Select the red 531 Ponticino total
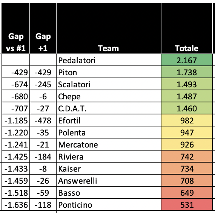 [x=187, y=204]
